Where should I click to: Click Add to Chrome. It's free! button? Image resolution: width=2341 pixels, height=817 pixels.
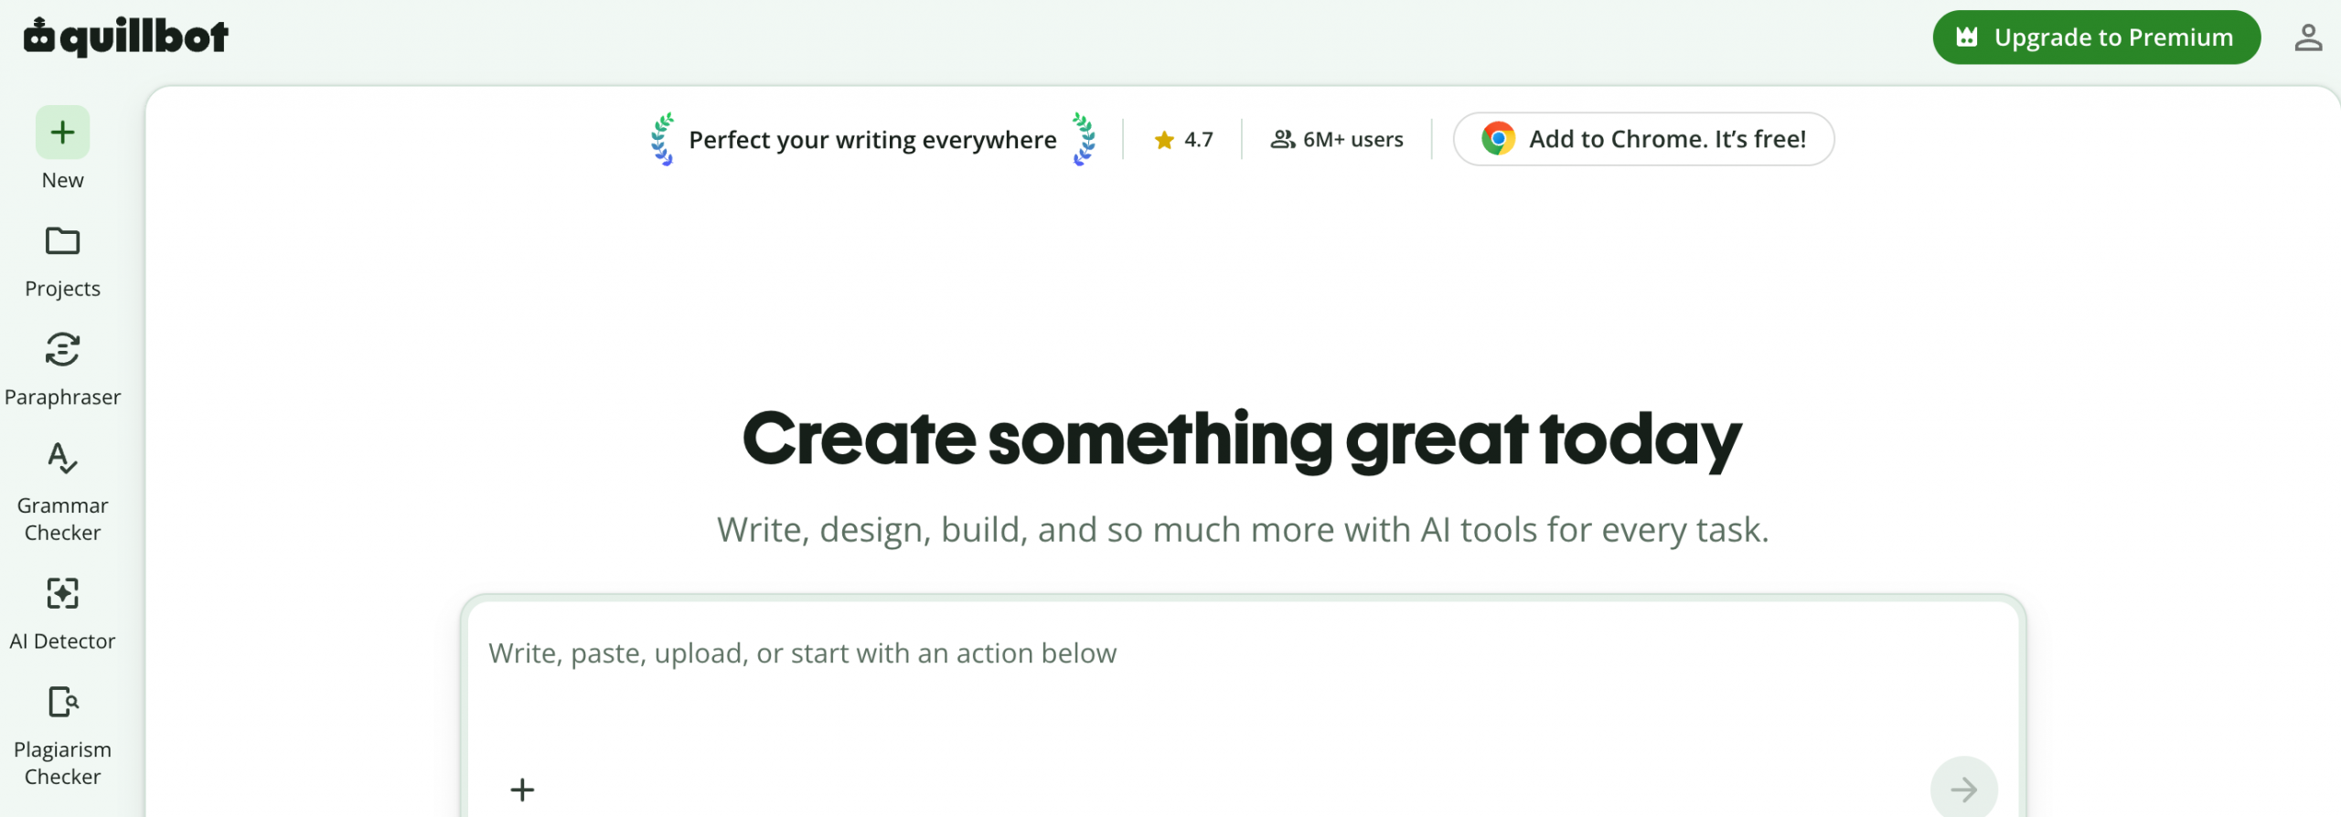click(x=1643, y=139)
